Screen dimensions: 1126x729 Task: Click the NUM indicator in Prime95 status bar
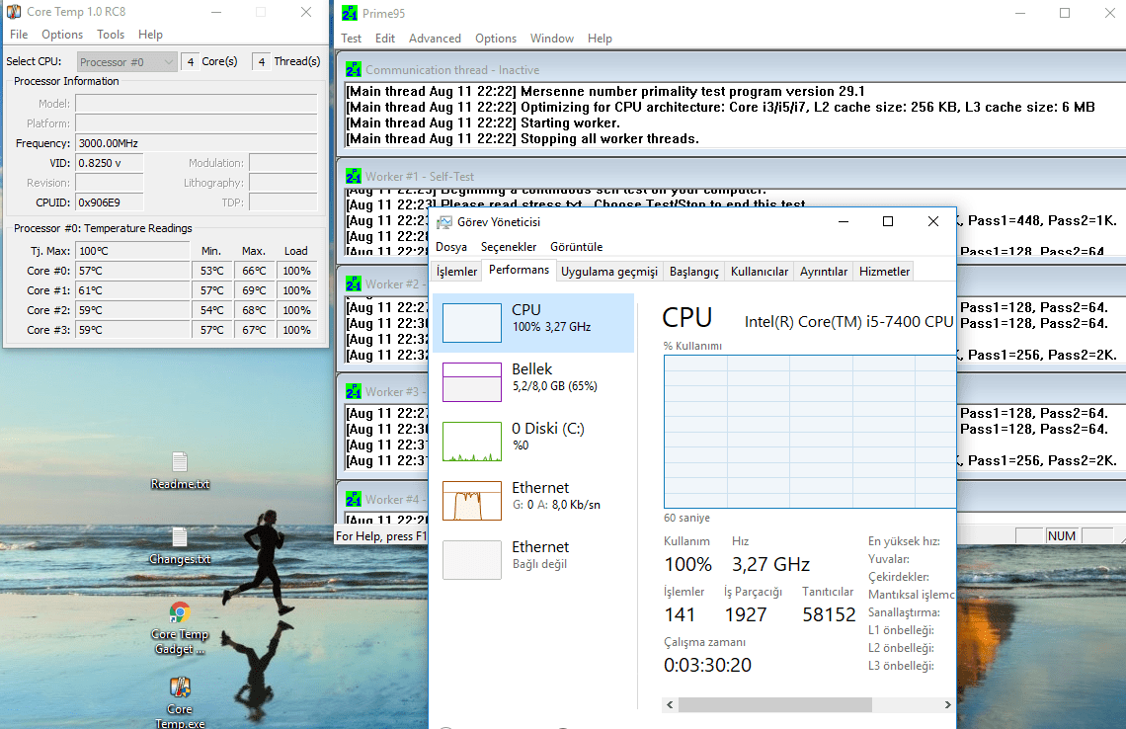tap(1062, 535)
